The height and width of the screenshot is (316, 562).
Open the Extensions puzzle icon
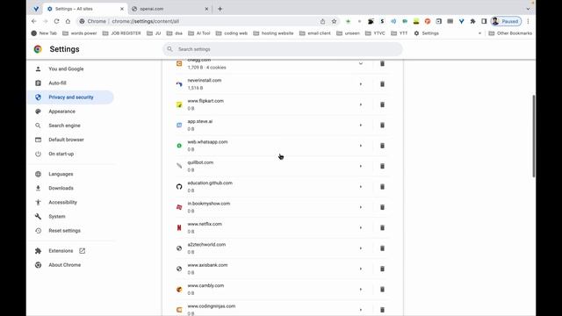pos(472,21)
